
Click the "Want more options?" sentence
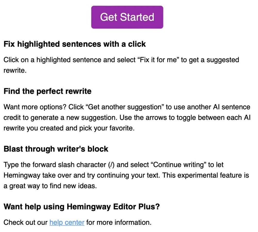click(36, 107)
